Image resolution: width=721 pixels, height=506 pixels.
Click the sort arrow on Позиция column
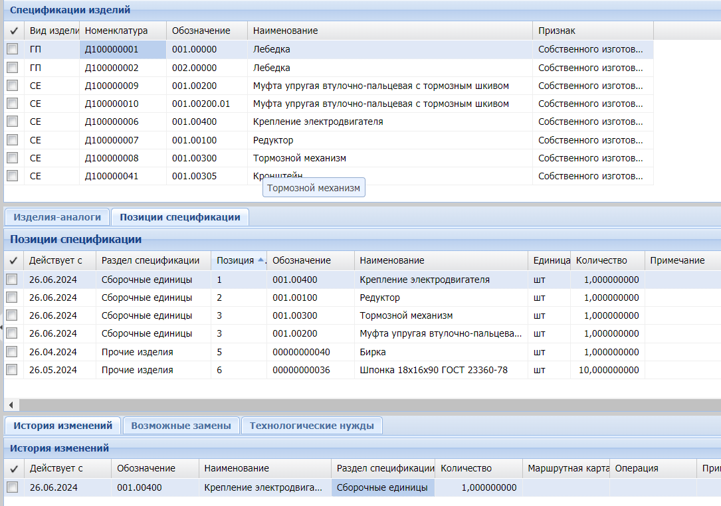point(260,260)
